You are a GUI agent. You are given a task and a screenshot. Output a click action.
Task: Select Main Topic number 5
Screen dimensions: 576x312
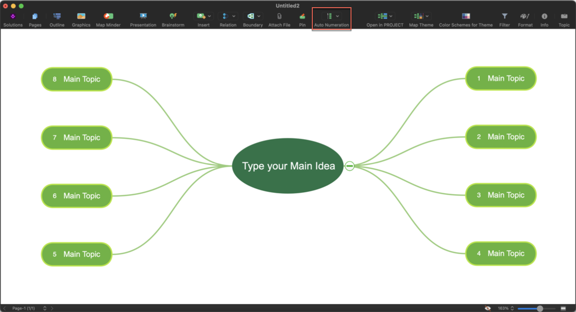click(76, 254)
